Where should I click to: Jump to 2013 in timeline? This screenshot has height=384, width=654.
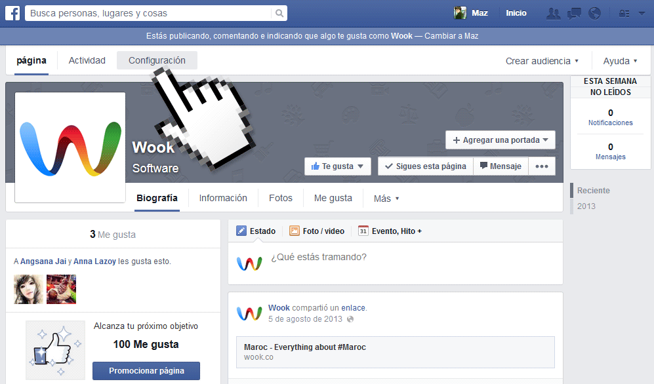tap(586, 206)
